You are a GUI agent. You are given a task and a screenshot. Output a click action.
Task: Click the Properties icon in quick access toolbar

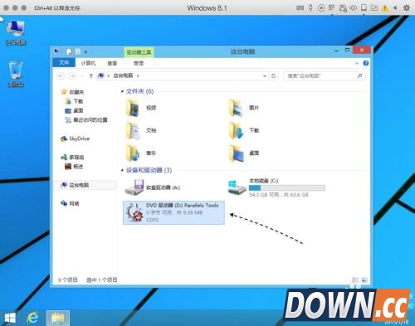tap(69, 51)
